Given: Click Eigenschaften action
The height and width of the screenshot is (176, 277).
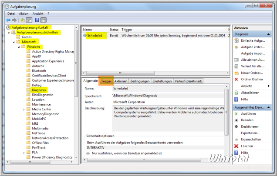Looking at the screenshot, I should [x=251, y=139].
